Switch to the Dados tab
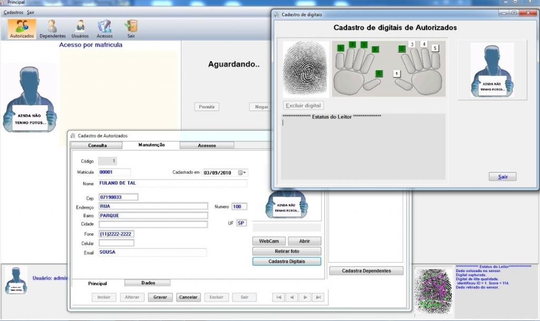 point(147,283)
